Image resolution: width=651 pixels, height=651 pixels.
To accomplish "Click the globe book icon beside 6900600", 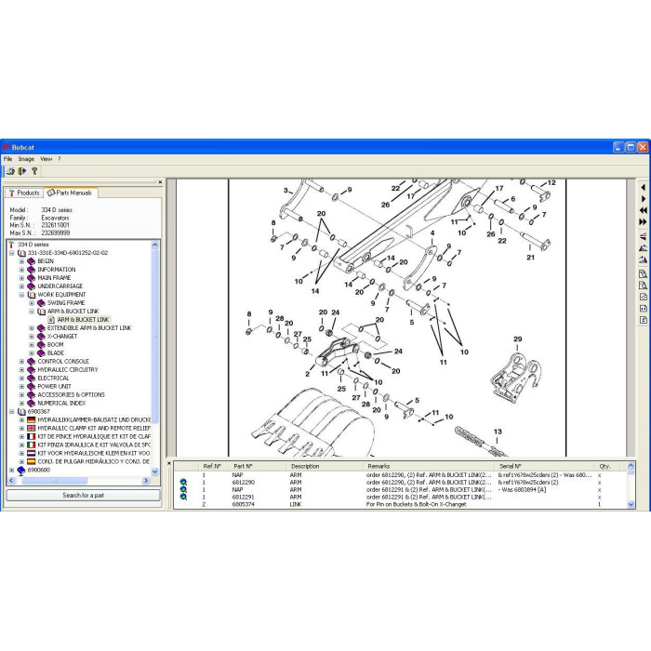I will click(x=21, y=470).
